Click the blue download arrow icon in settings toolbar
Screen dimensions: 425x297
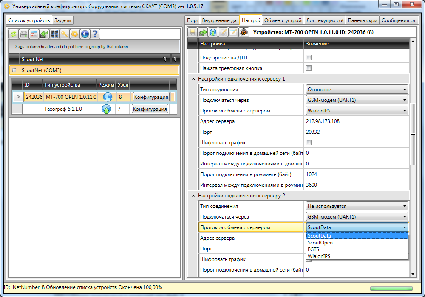212,32
